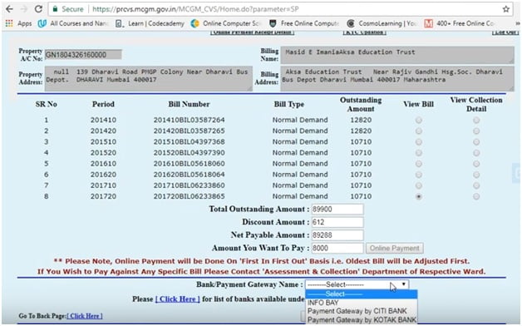Select View Bill radio for period 201410
Viewport: 522px width, 326px height.
[418, 121]
